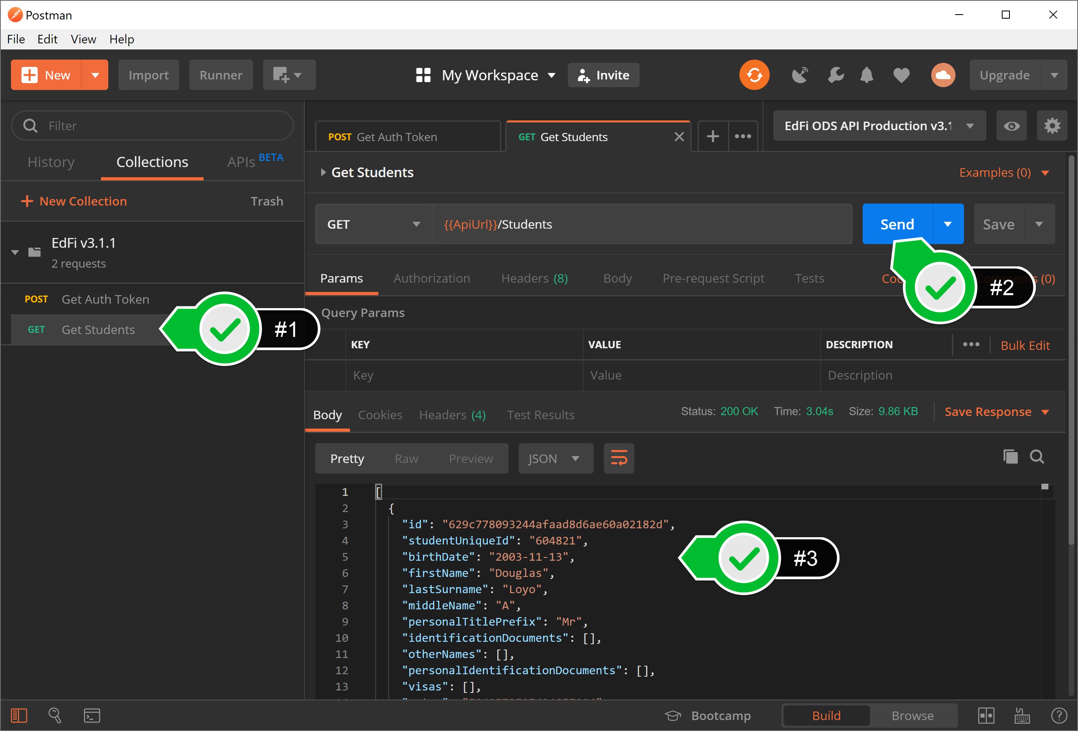The width and height of the screenshot is (1078, 731).
Task: Click the heart icon in header
Action: 901,75
